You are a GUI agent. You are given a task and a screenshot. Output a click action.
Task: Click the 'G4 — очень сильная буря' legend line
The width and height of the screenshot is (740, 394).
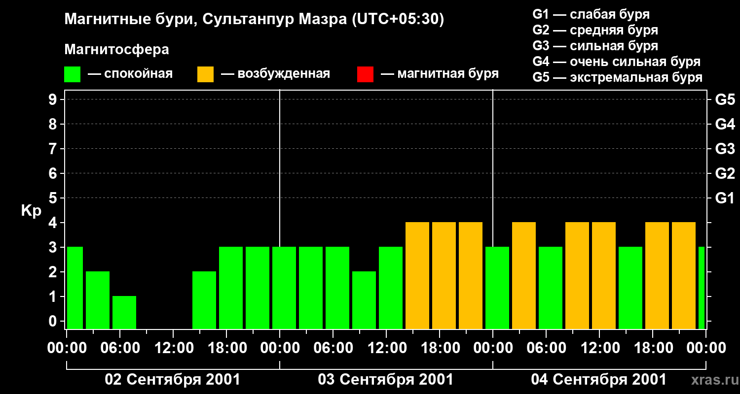pyautogui.click(x=617, y=62)
